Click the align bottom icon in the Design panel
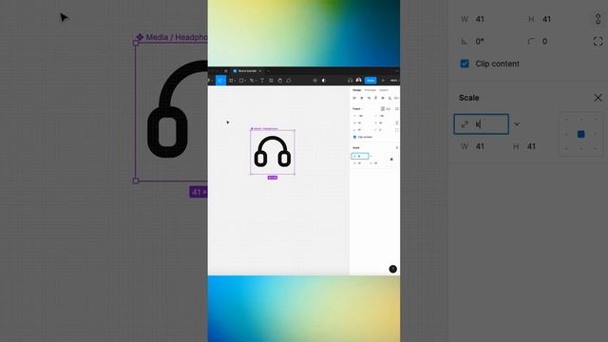Viewport: 608px width, 342px height. 389,98
